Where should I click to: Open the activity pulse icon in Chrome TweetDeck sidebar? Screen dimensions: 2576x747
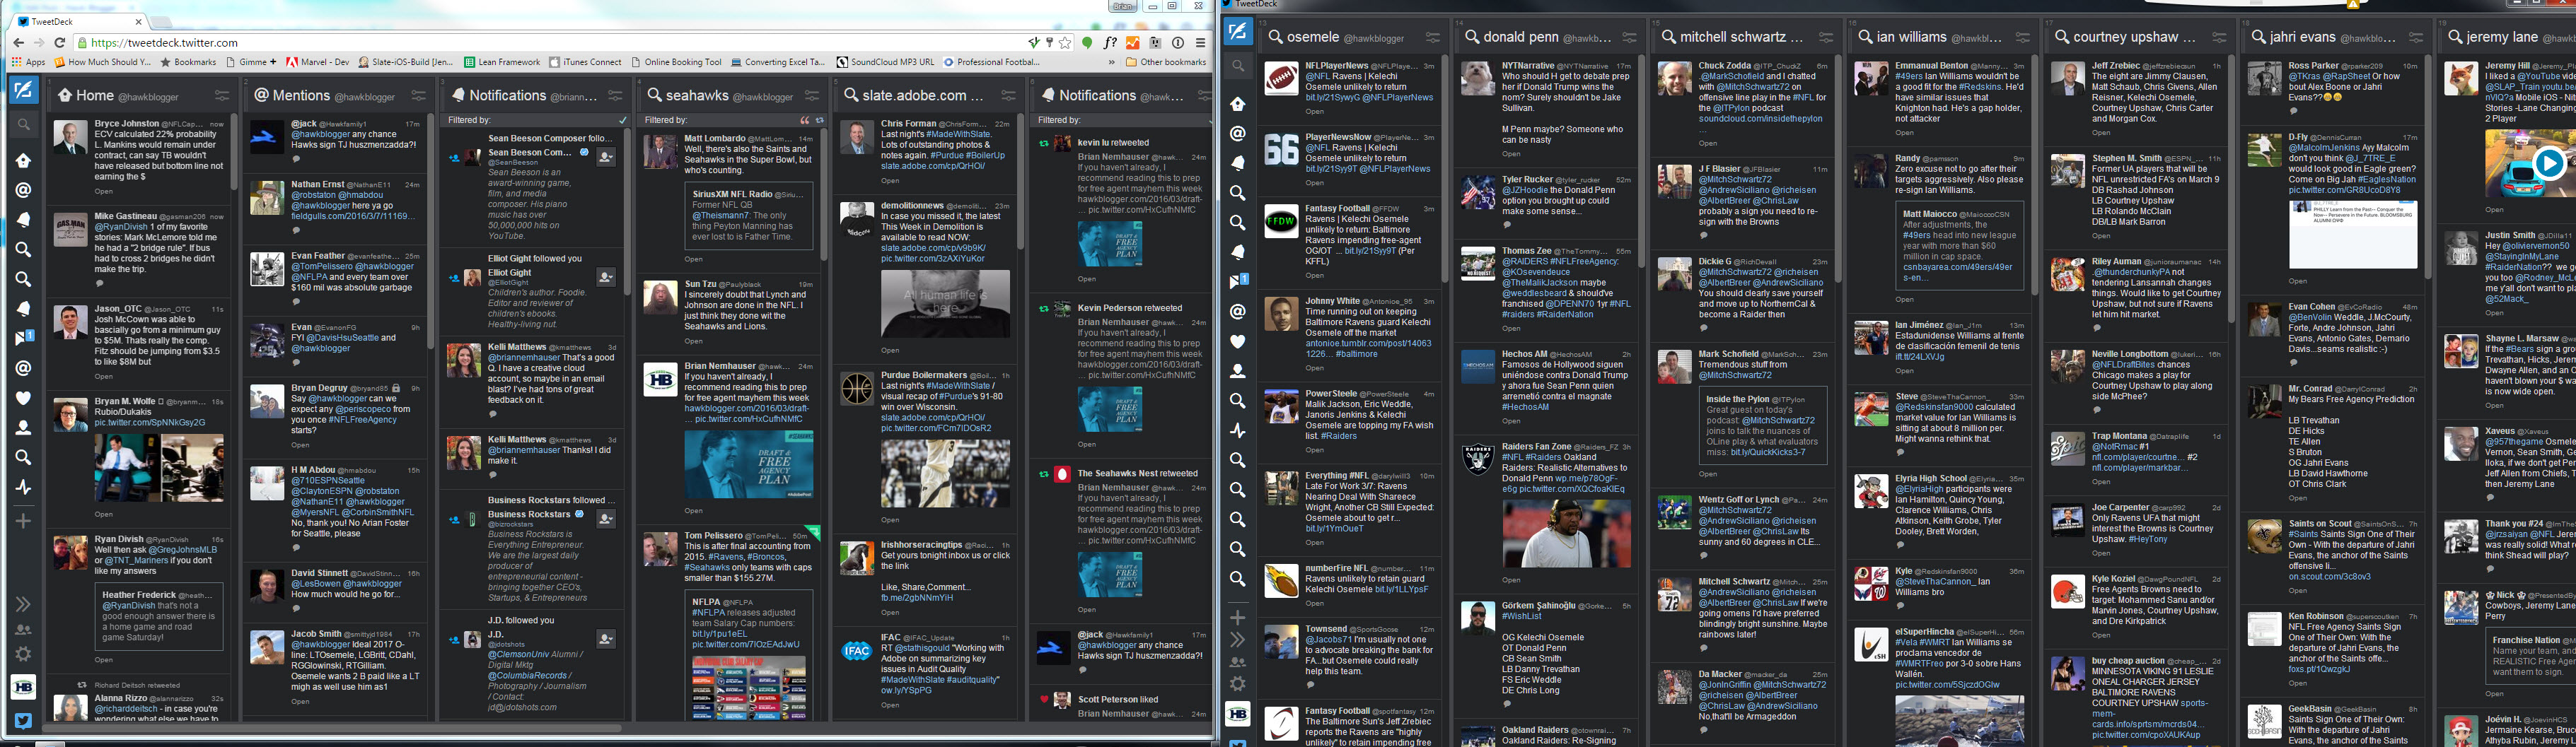(23, 488)
